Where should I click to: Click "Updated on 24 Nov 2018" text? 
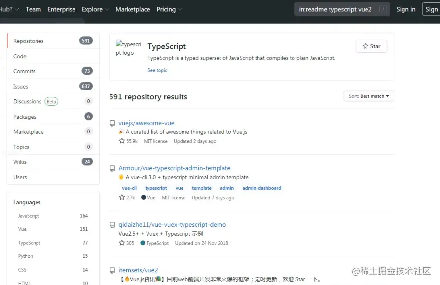[201, 243]
